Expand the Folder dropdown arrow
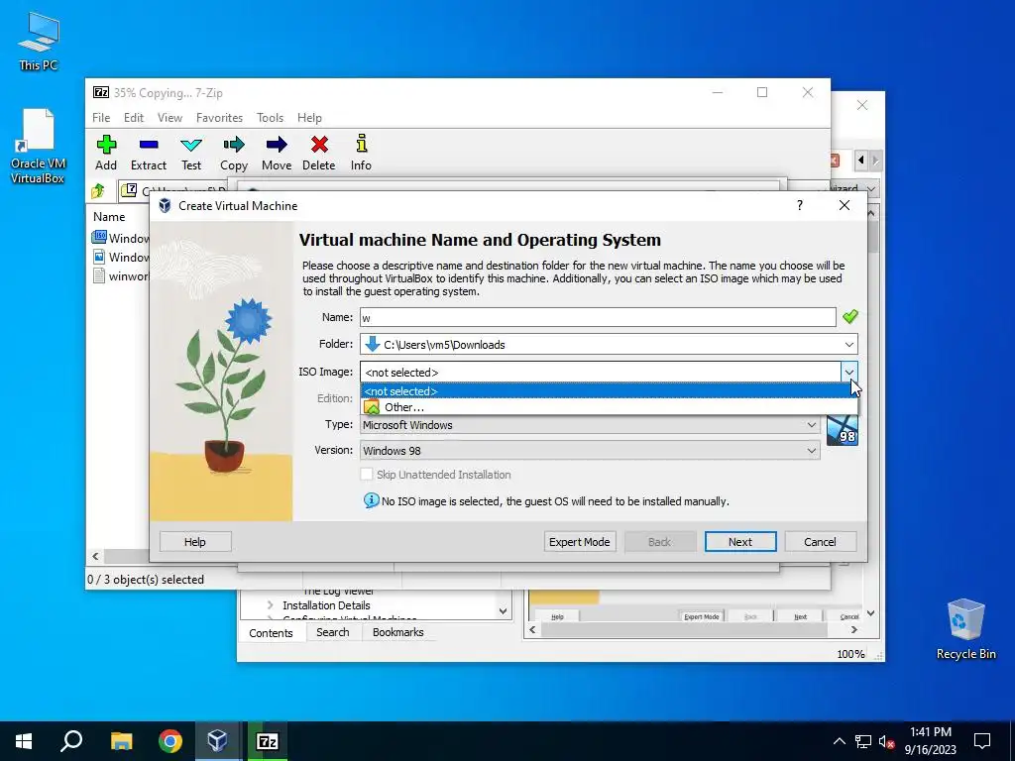1015x761 pixels. point(848,344)
